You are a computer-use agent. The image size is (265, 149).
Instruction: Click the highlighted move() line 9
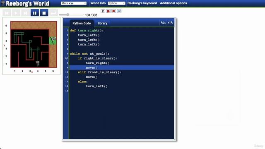tap(122, 67)
